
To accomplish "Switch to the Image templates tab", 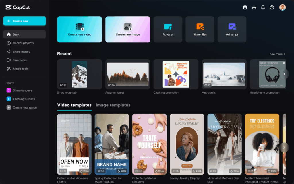I will (113, 105).
